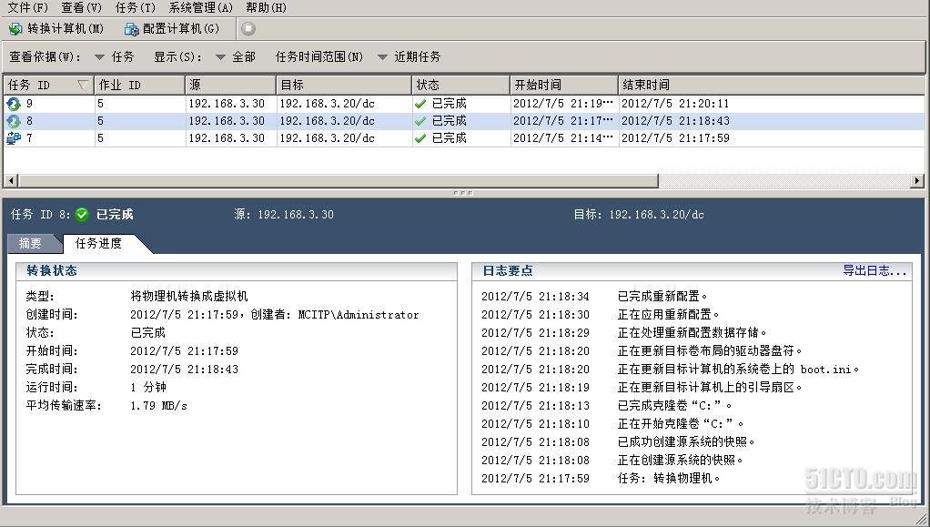Click the task icon in row ID 8

pos(13,121)
